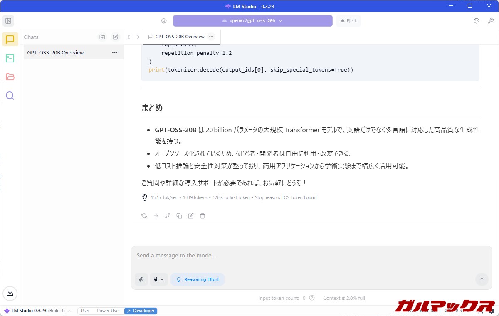Switch to User mode
The width and height of the screenshot is (499, 316).
click(x=85, y=311)
